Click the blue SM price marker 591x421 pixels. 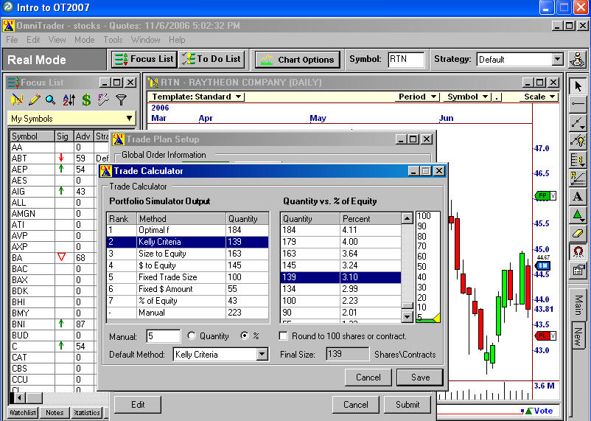tap(543, 265)
